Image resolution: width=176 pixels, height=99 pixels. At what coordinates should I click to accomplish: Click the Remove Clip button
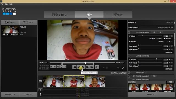click(x=10, y=95)
